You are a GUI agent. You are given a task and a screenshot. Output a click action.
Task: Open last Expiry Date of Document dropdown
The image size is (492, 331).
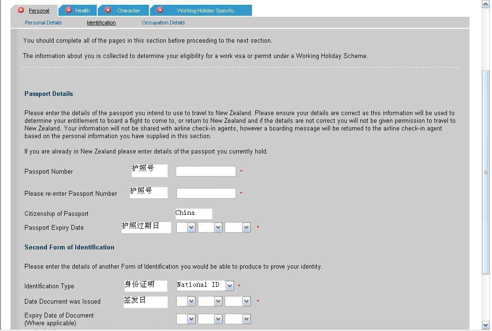pyautogui.click(x=246, y=319)
